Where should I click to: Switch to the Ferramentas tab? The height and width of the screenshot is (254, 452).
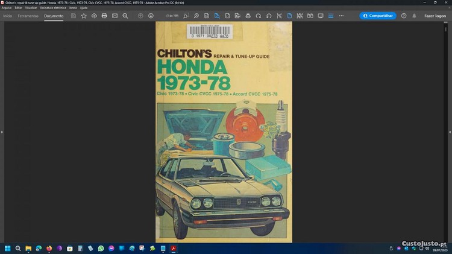pos(28,16)
